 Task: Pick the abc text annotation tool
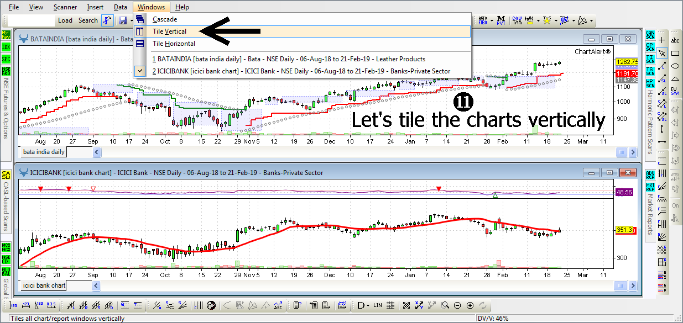[x=675, y=40]
